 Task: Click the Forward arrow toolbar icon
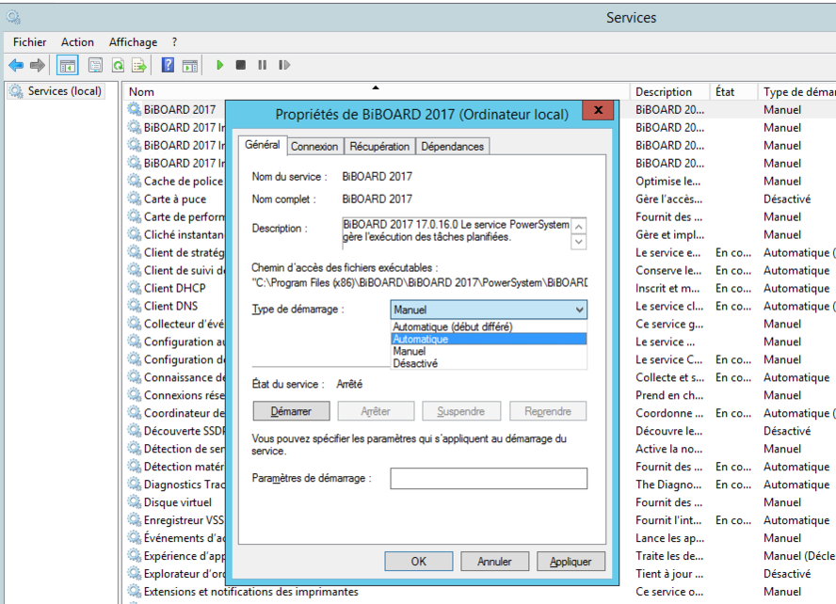38,66
